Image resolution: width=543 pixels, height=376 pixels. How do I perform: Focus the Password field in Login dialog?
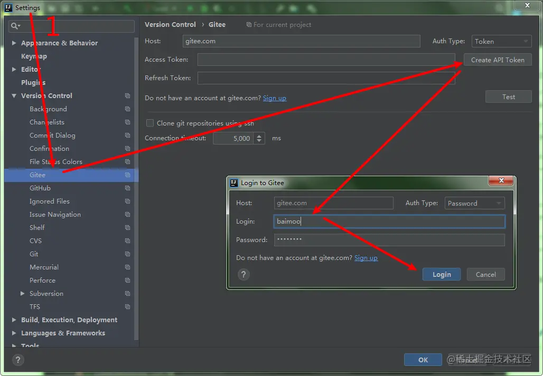click(x=389, y=240)
